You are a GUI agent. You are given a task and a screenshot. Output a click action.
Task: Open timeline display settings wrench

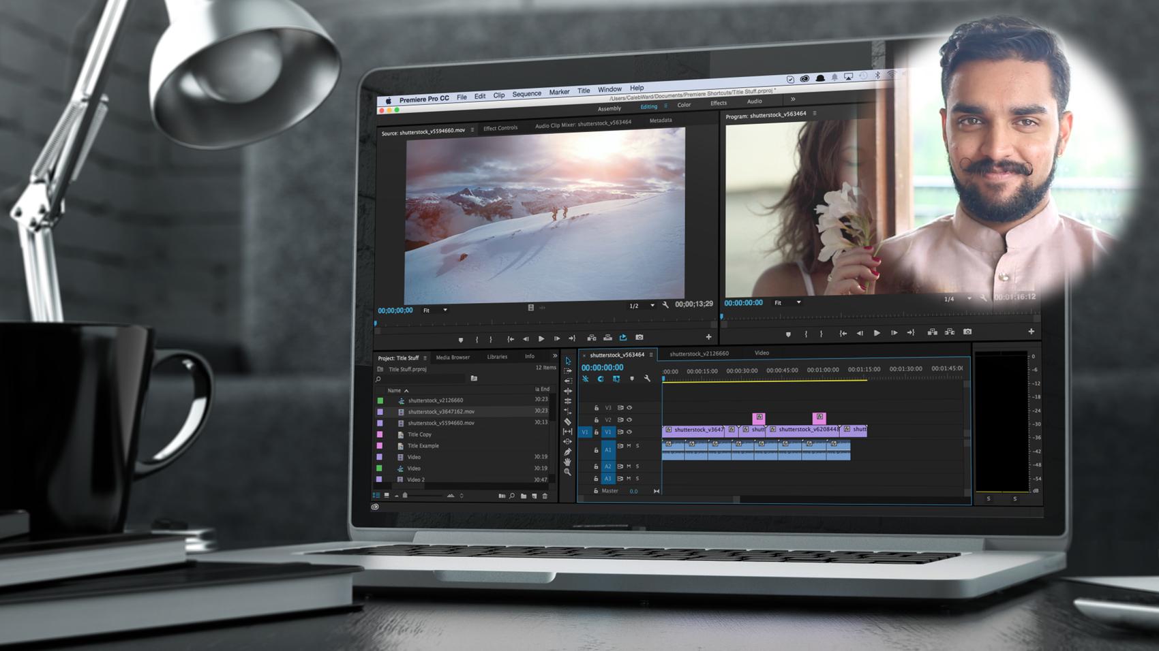(647, 379)
